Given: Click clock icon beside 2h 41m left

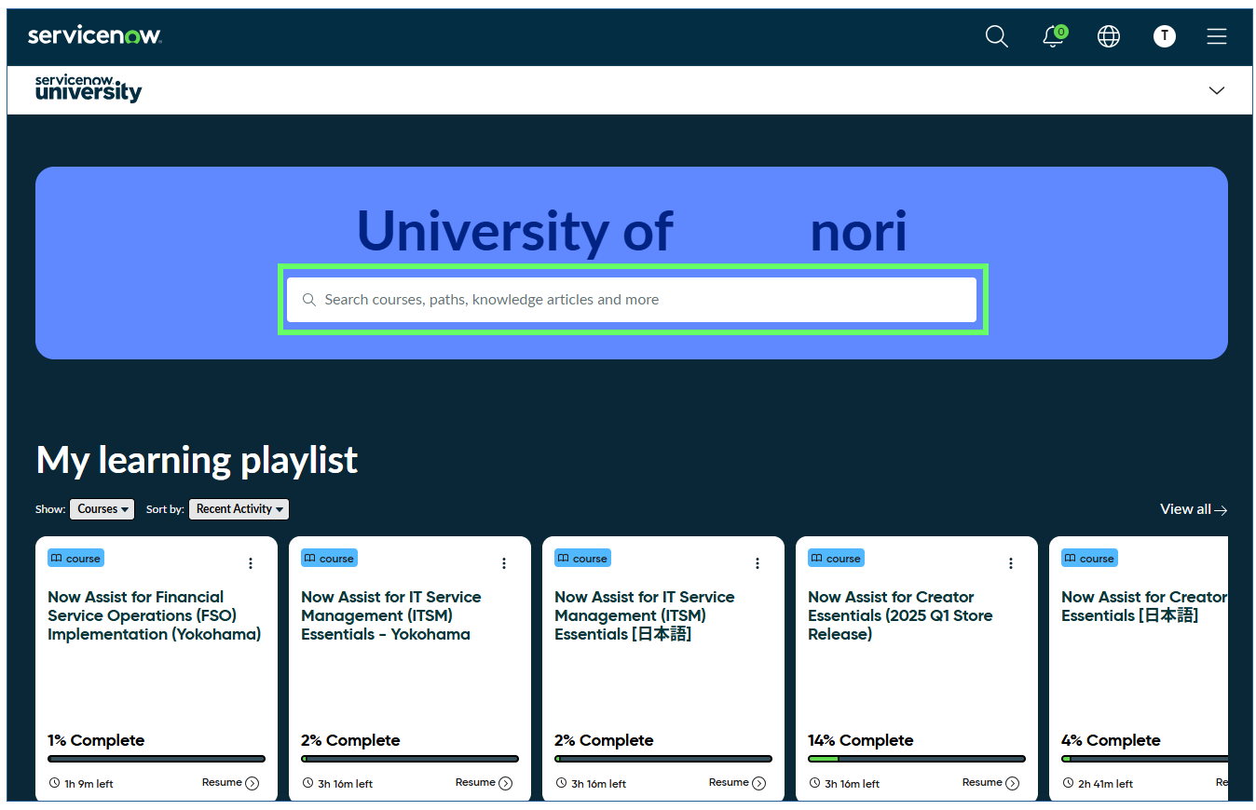Looking at the screenshot, I should (x=1068, y=784).
